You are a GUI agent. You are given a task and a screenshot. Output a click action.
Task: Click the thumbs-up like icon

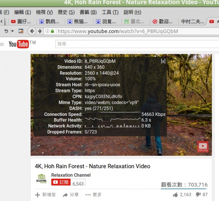click(176, 195)
